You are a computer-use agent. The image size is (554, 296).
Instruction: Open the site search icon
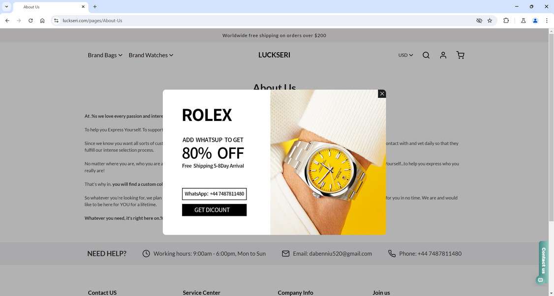click(426, 55)
